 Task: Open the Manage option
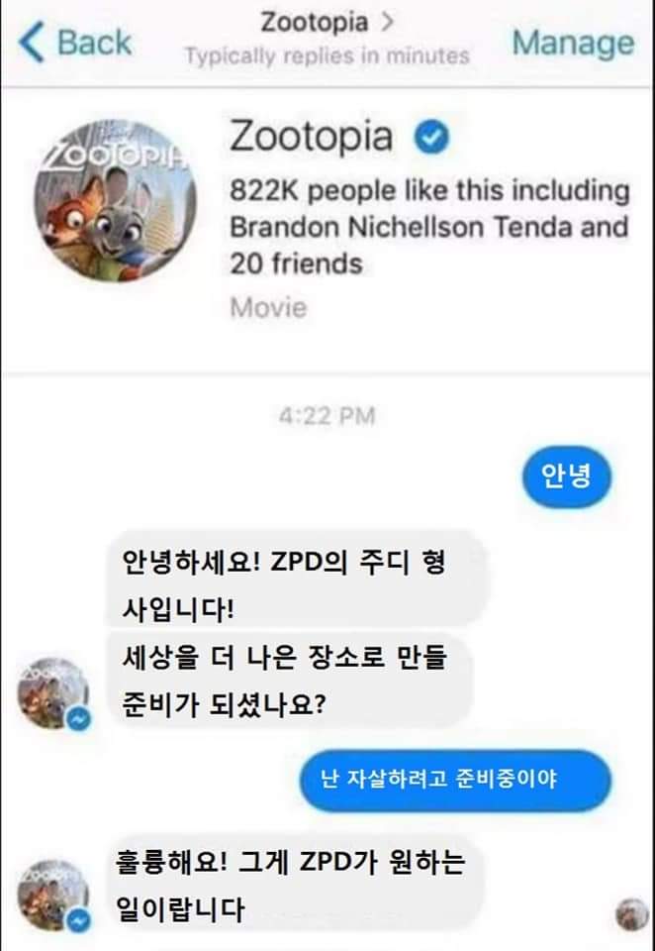click(x=573, y=43)
